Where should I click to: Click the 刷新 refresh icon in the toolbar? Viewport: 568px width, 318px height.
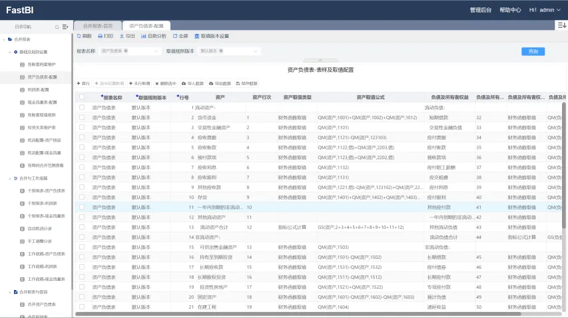pos(79,36)
